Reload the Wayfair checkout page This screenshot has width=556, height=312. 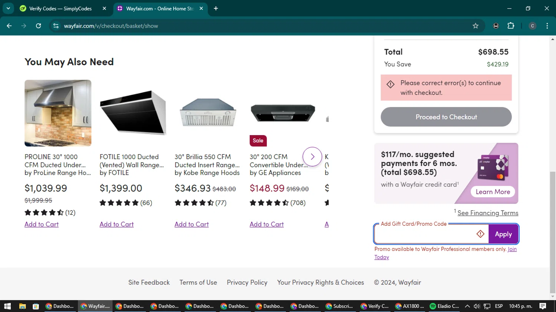[39, 26]
